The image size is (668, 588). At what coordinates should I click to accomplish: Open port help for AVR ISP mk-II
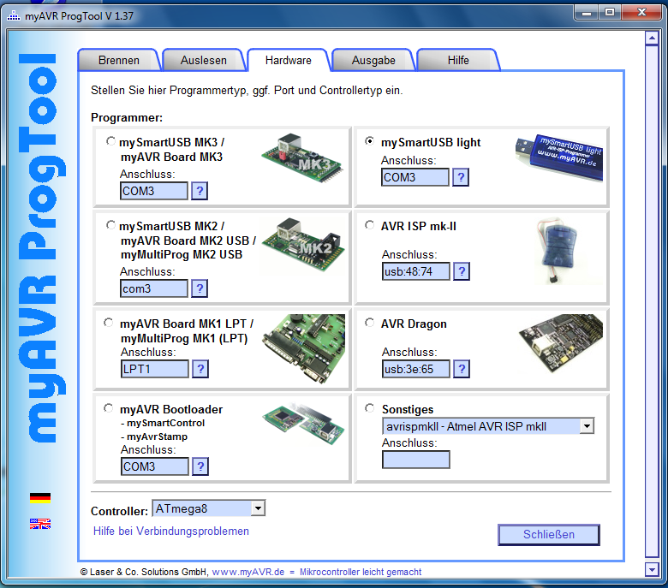462,271
